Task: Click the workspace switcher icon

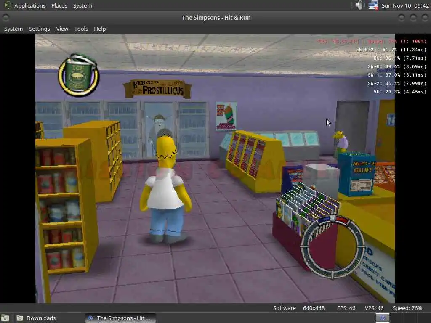Action: 382,318
